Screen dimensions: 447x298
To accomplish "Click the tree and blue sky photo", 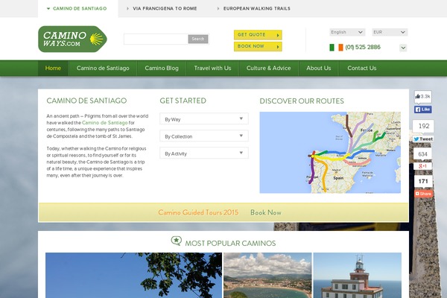I will pos(133,275).
